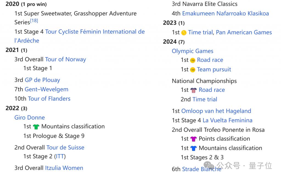The image size is (281, 177).
Task: Click the purple Points classification jersey icon
Action: [x=193, y=139]
